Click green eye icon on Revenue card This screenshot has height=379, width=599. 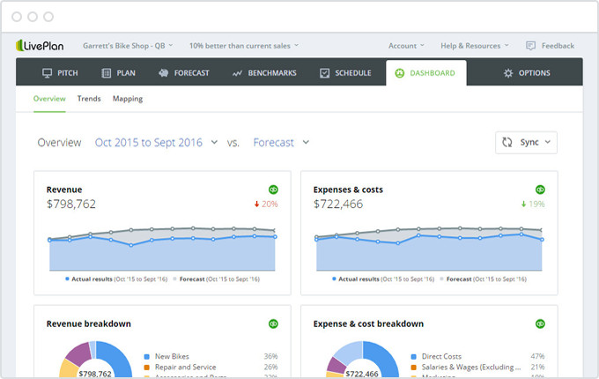273,189
